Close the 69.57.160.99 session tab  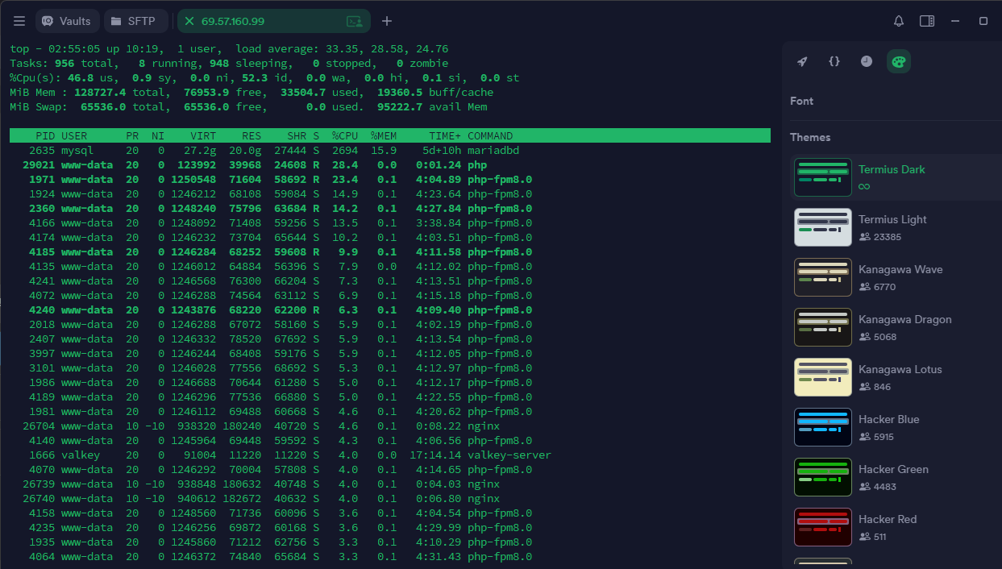click(189, 21)
